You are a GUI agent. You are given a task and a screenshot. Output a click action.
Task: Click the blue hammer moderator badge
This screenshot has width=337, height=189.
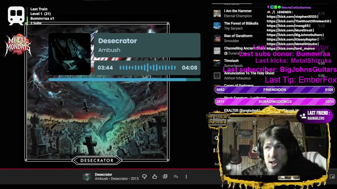(272, 7)
